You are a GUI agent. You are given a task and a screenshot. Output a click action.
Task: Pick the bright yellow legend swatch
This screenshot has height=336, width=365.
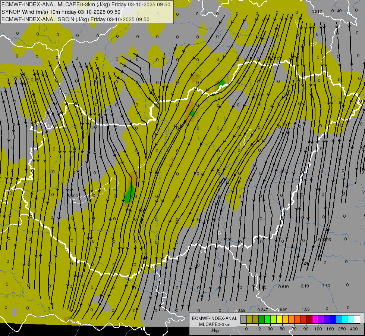(279, 319)
